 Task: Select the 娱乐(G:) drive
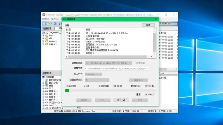(53, 100)
